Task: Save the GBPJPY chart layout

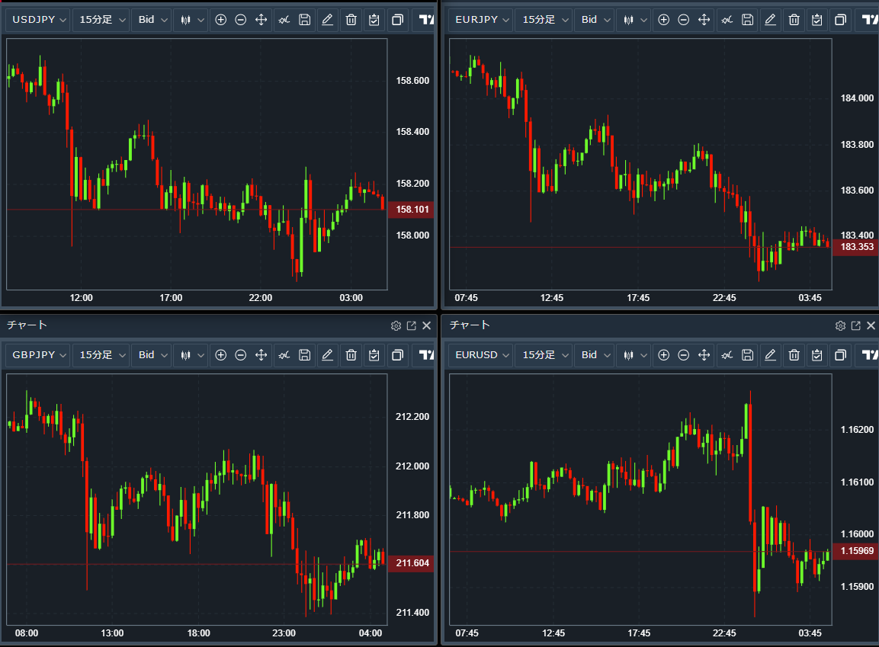Action: (304, 355)
